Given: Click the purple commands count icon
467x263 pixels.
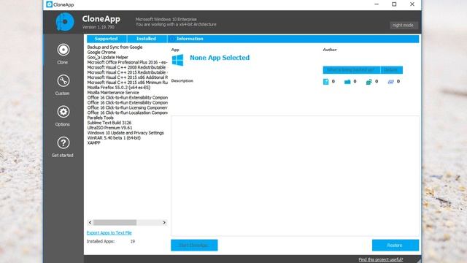Looking at the screenshot, I should pyautogui.click(x=391, y=82).
